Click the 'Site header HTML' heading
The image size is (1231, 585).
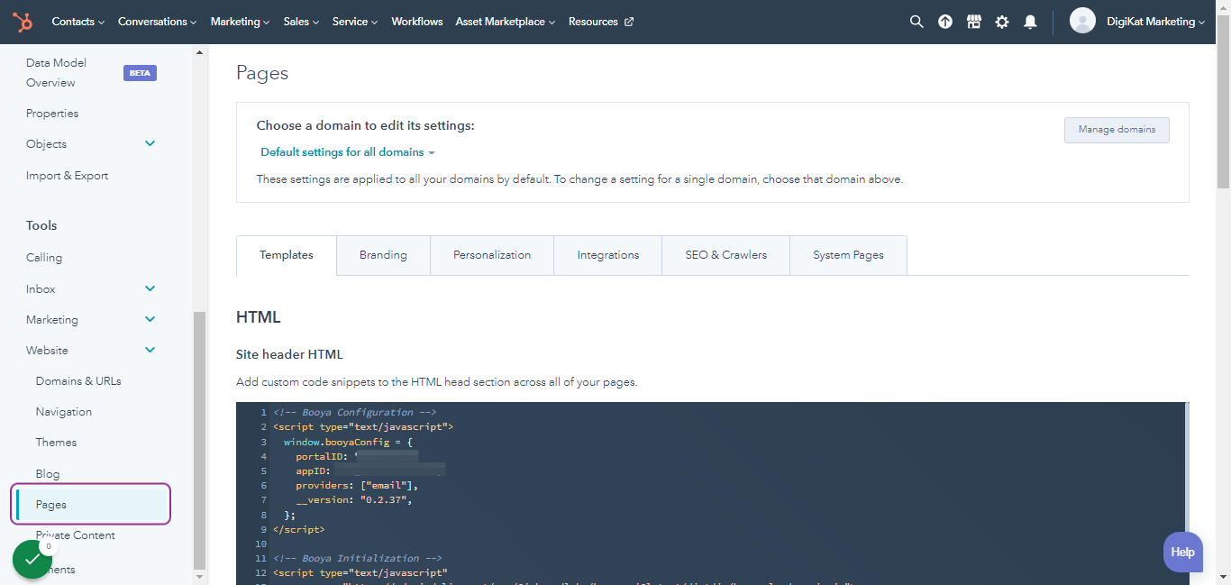289,354
